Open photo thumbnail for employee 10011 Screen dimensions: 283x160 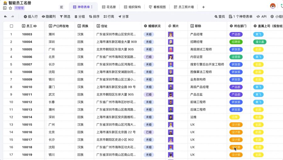click(x=170, y=95)
